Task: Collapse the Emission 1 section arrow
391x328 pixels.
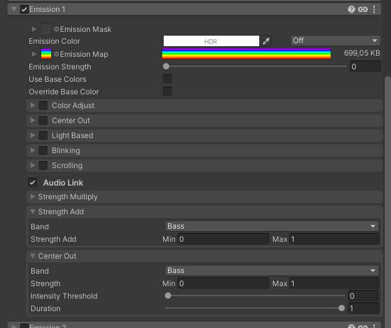Action: click(14, 9)
